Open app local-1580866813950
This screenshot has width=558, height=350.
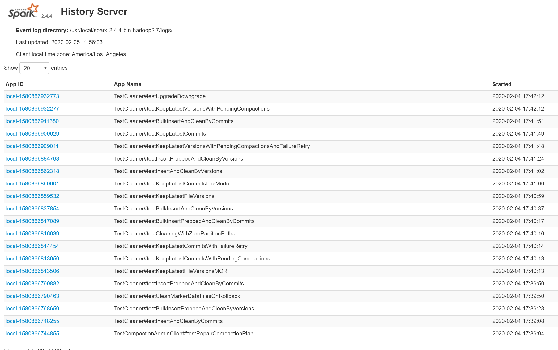(x=32, y=259)
